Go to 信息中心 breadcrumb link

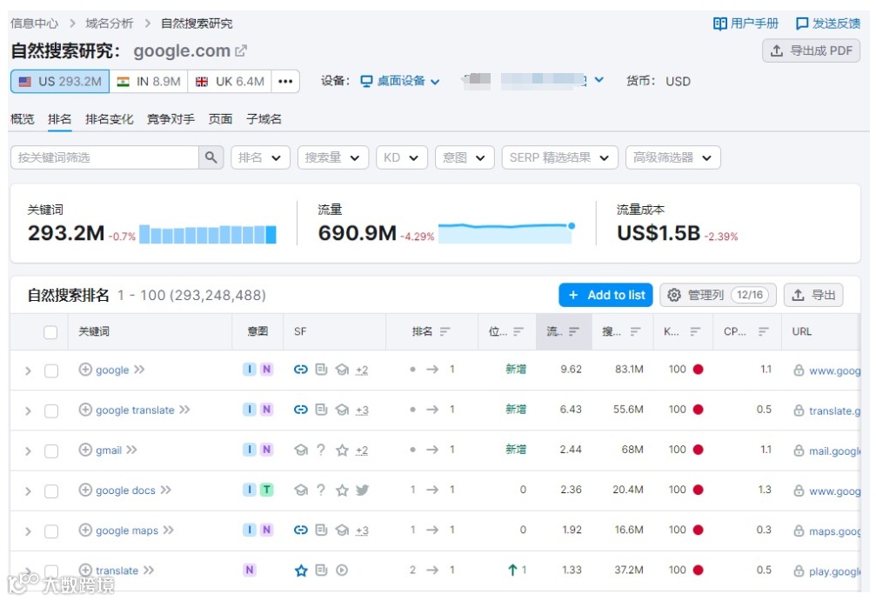click(x=34, y=23)
